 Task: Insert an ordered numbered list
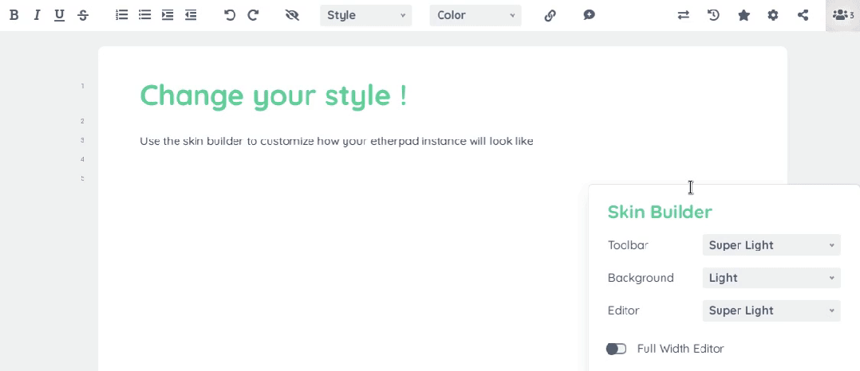click(122, 15)
